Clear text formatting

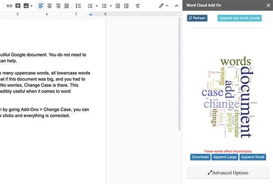[138, 6]
